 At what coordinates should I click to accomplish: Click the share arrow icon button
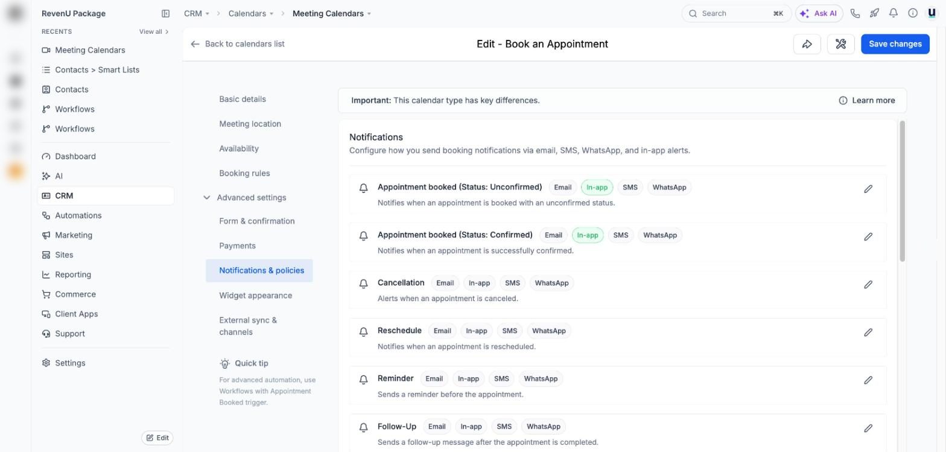(x=807, y=44)
